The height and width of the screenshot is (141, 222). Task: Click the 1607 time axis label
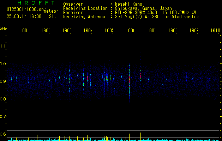pos(151,30)
